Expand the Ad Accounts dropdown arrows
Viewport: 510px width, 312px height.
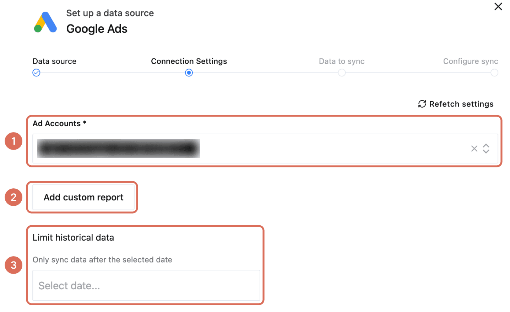(486, 149)
